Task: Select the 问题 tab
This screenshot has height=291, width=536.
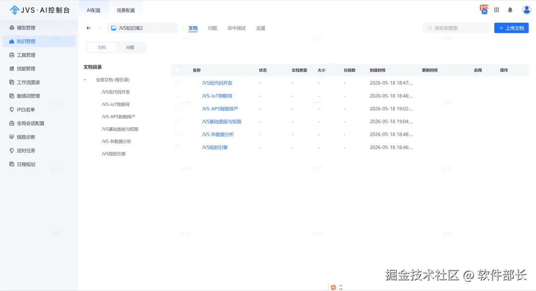Action: coord(212,28)
